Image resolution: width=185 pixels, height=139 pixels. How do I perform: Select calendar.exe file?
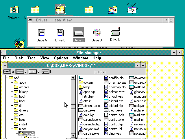pos(90,120)
